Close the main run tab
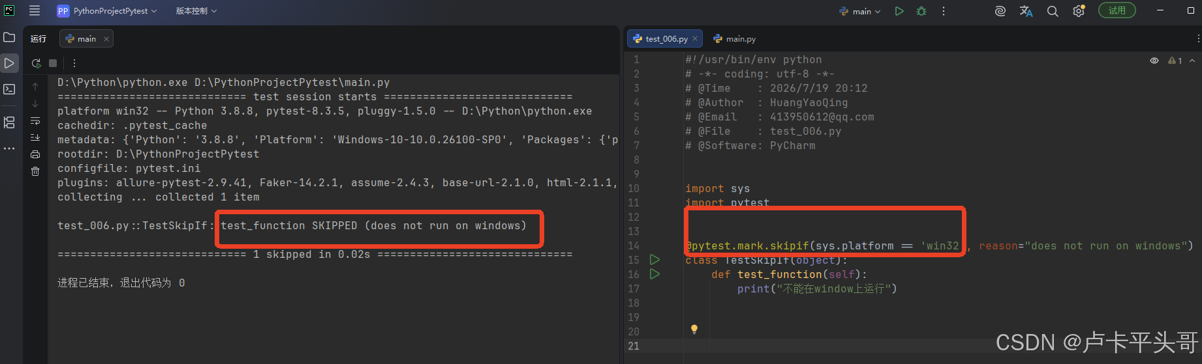This screenshot has width=1202, height=364. (x=106, y=39)
